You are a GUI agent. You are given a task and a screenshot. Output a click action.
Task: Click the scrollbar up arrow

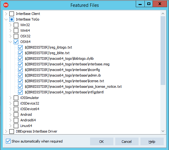[163, 14]
